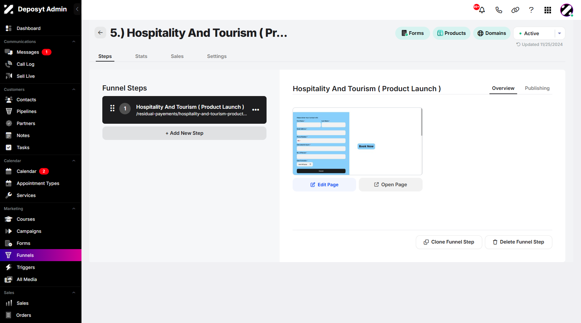
Task: Open Sell Live
Action: (x=41, y=76)
